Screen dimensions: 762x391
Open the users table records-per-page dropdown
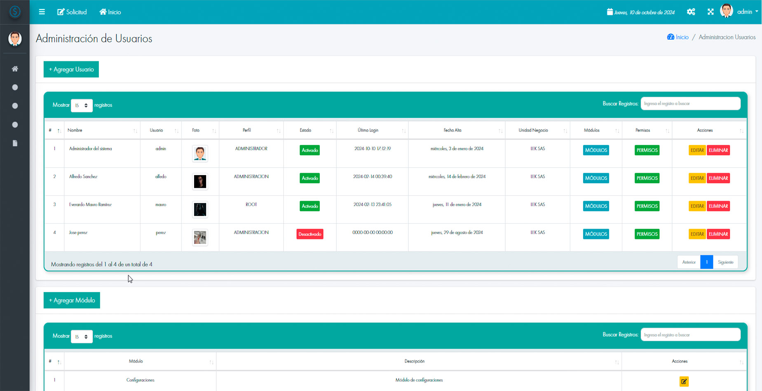[82, 105]
